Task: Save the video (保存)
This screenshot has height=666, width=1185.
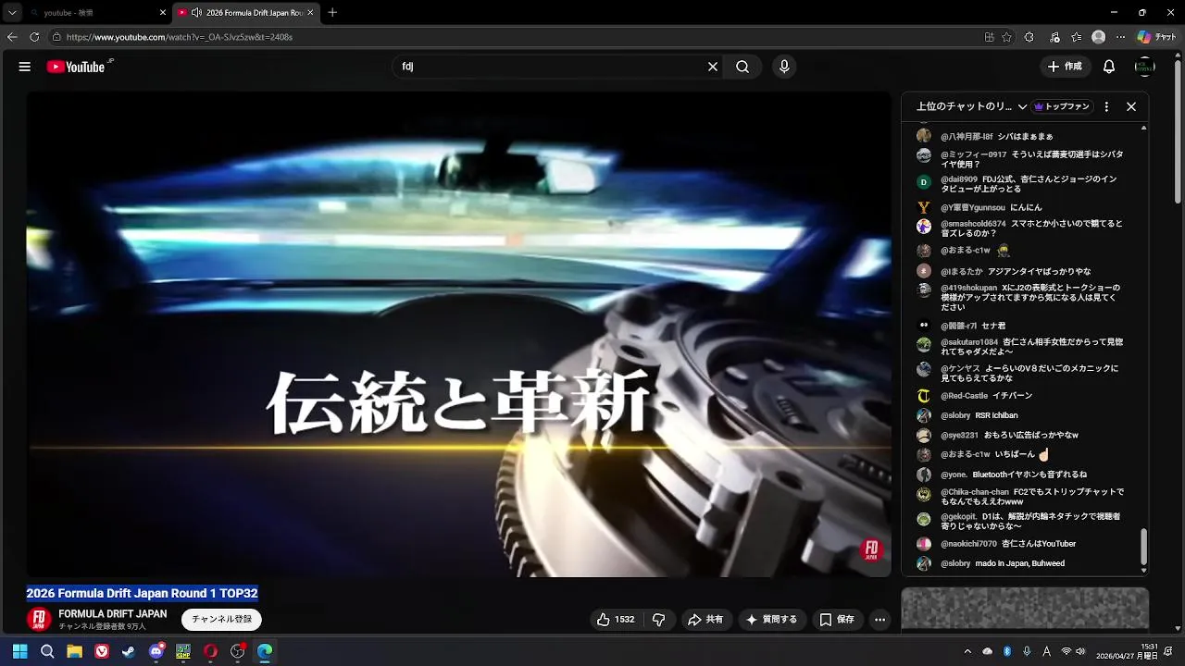Action: pyautogui.click(x=837, y=620)
